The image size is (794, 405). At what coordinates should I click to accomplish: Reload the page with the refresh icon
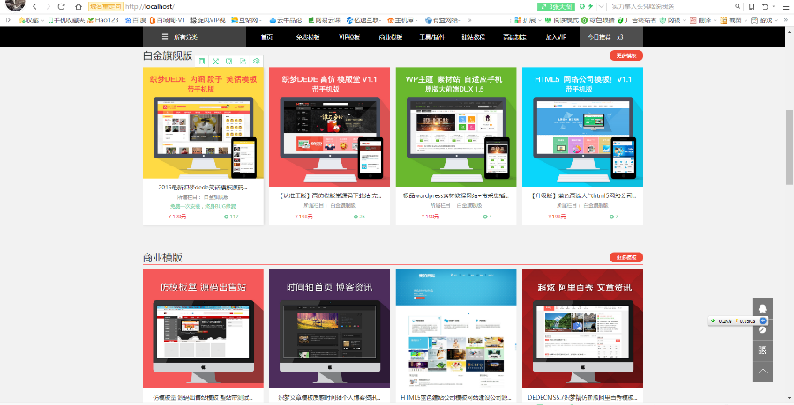(61, 6)
